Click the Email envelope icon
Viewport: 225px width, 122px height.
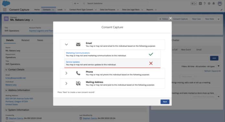[78, 44]
